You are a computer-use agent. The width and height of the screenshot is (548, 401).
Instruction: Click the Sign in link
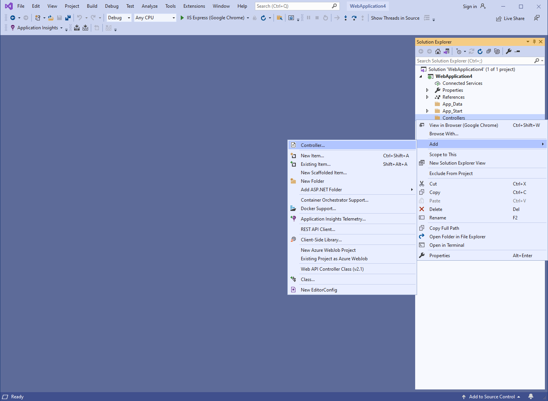coord(470,7)
